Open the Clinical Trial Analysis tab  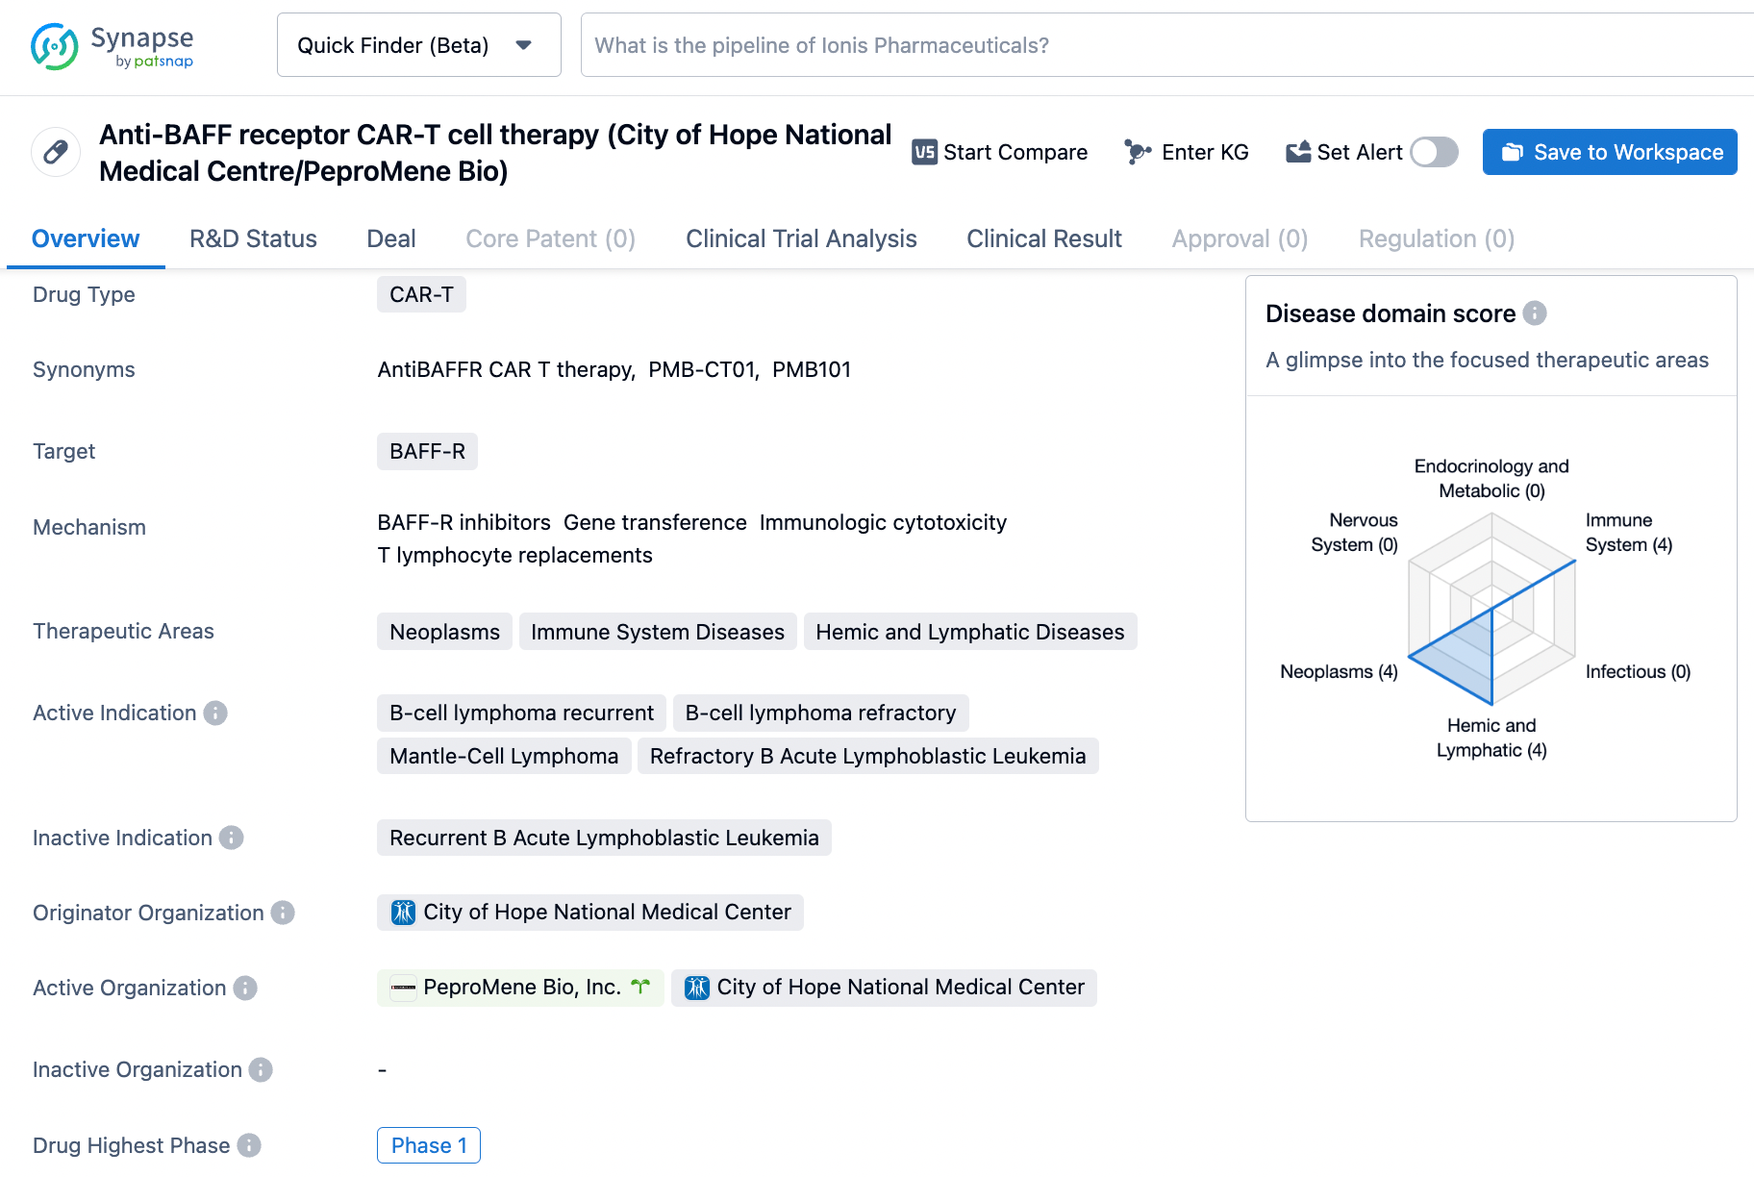tap(801, 238)
